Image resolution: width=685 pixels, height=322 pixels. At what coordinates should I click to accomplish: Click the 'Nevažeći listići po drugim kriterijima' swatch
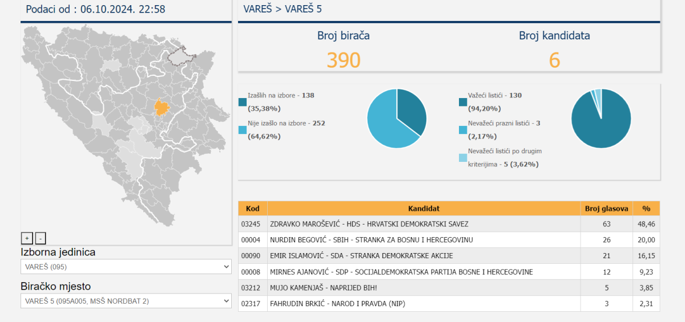click(x=463, y=158)
